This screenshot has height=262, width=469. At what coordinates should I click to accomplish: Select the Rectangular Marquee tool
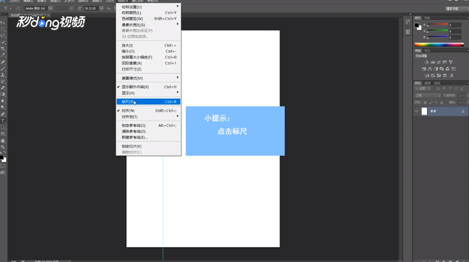coord(3,30)
